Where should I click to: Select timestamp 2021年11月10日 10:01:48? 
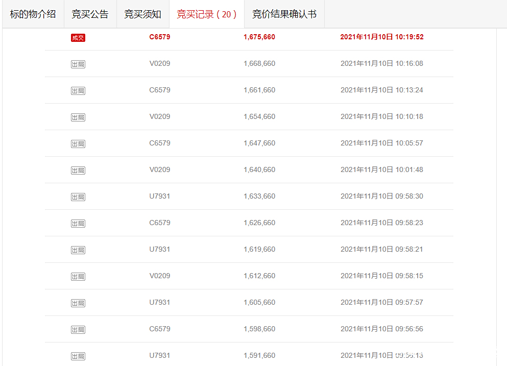pos(382,169)
